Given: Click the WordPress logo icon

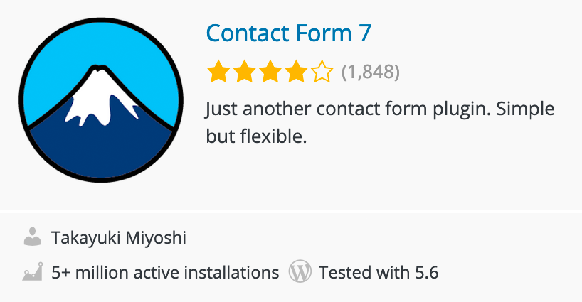Looking at the screenshot, I should tap(300, 271).
